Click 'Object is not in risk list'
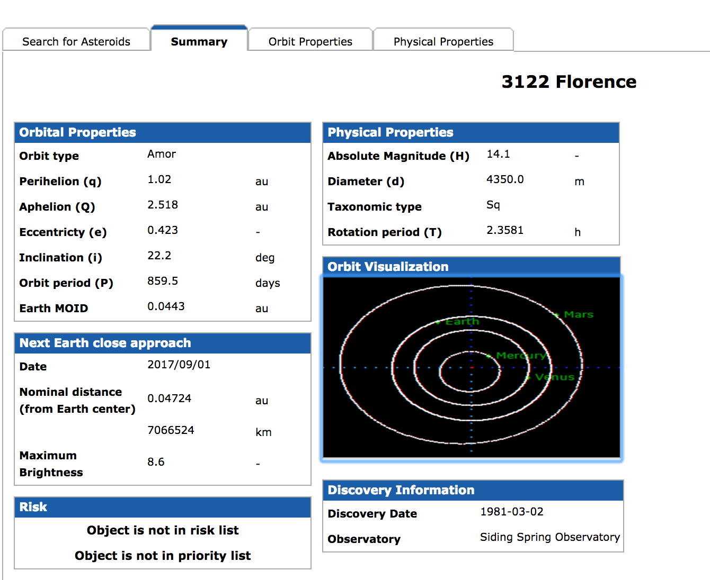 tap(163, 530)
